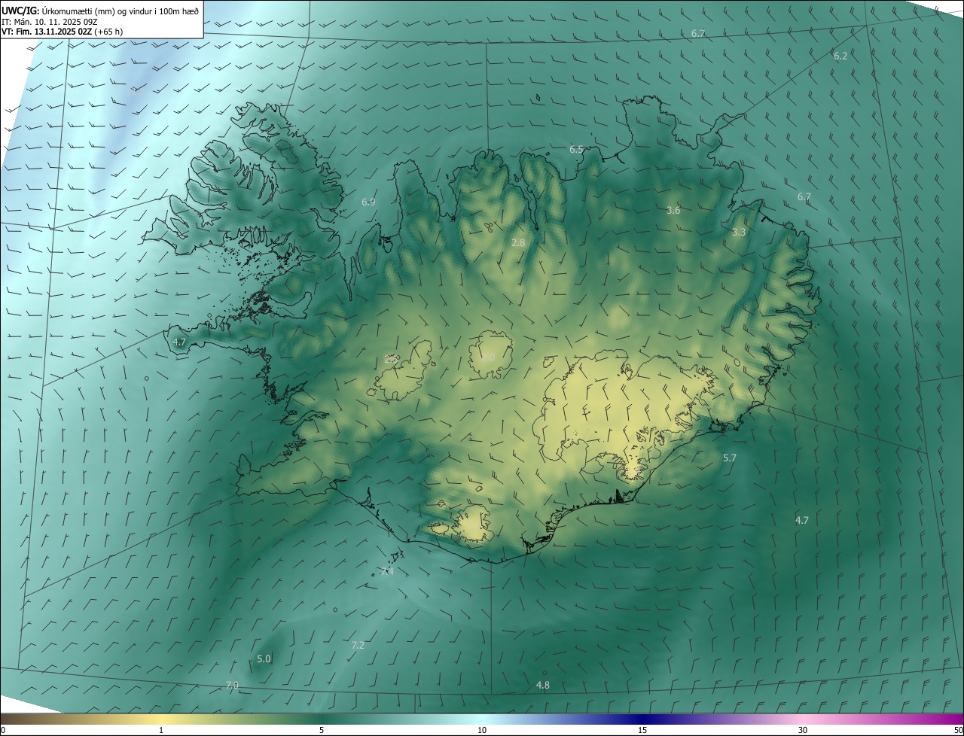Click the 7.2 value label south of Iceland
The height and width of the screenshot is (736, 964).
tap(358, 646)
